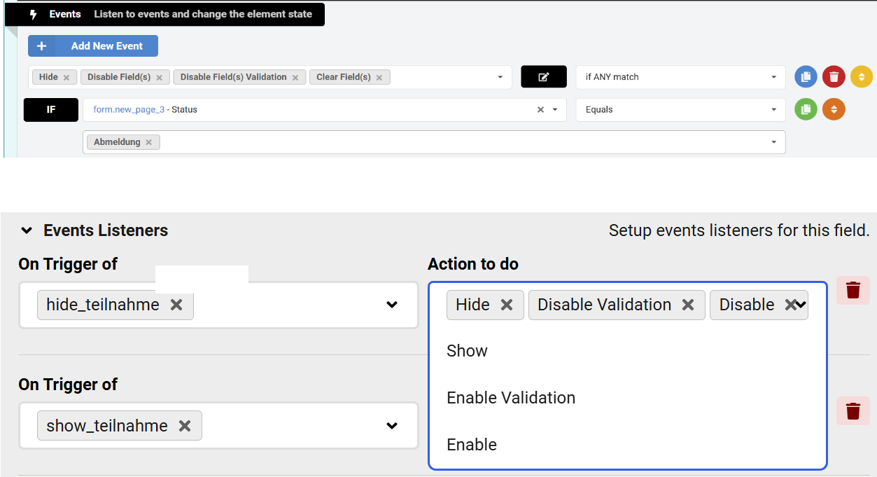The image size is (877, 477).
Task: Click the Add New Event button
Action: tap(93, 46)
